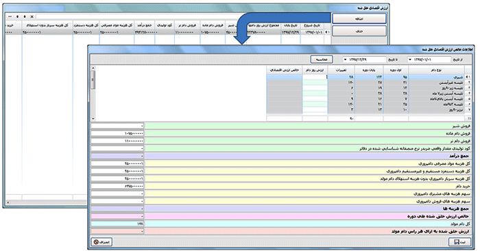Click the add (اضافه) button in the back window
480x251 pixels.
tap(359, 18)
